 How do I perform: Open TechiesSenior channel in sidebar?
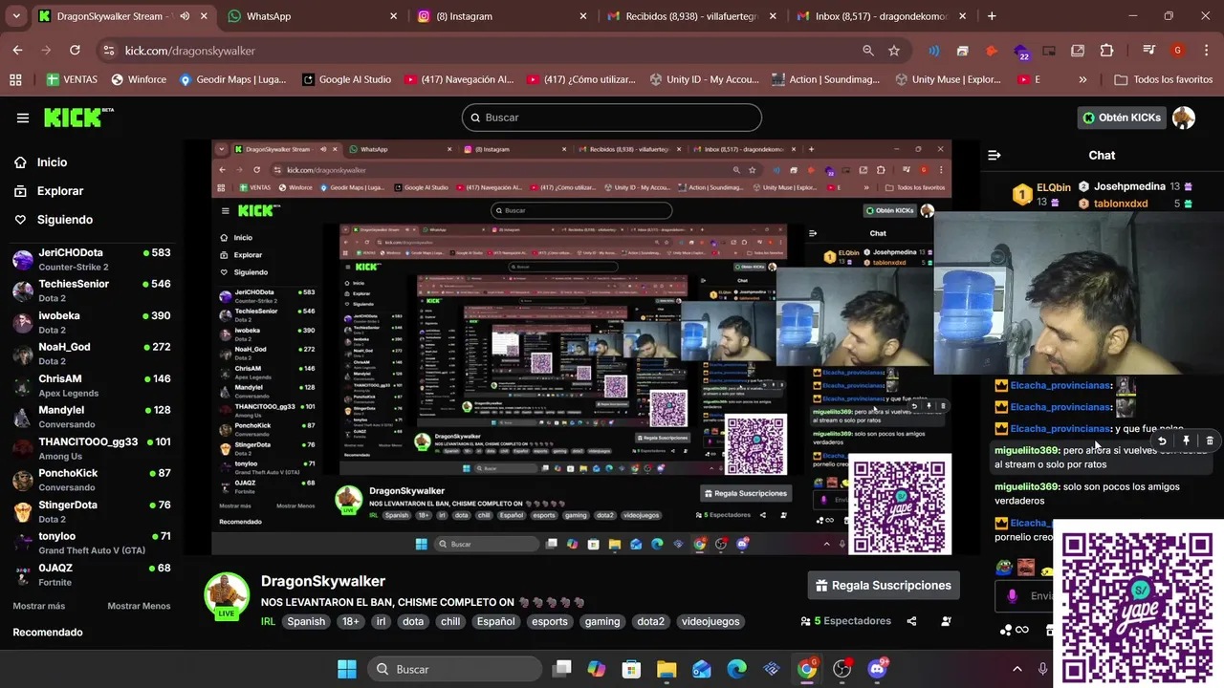pos(91,290)
